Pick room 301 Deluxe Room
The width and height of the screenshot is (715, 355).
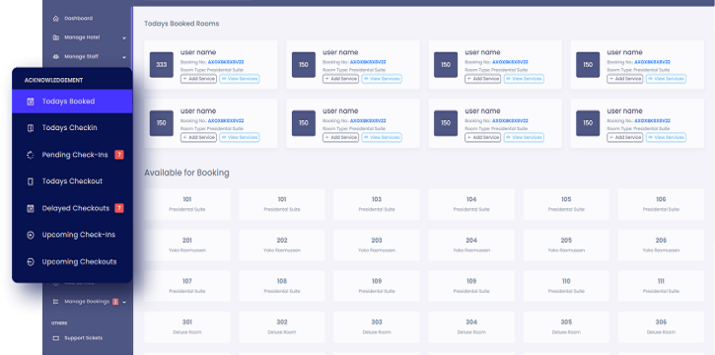(187, 327)
